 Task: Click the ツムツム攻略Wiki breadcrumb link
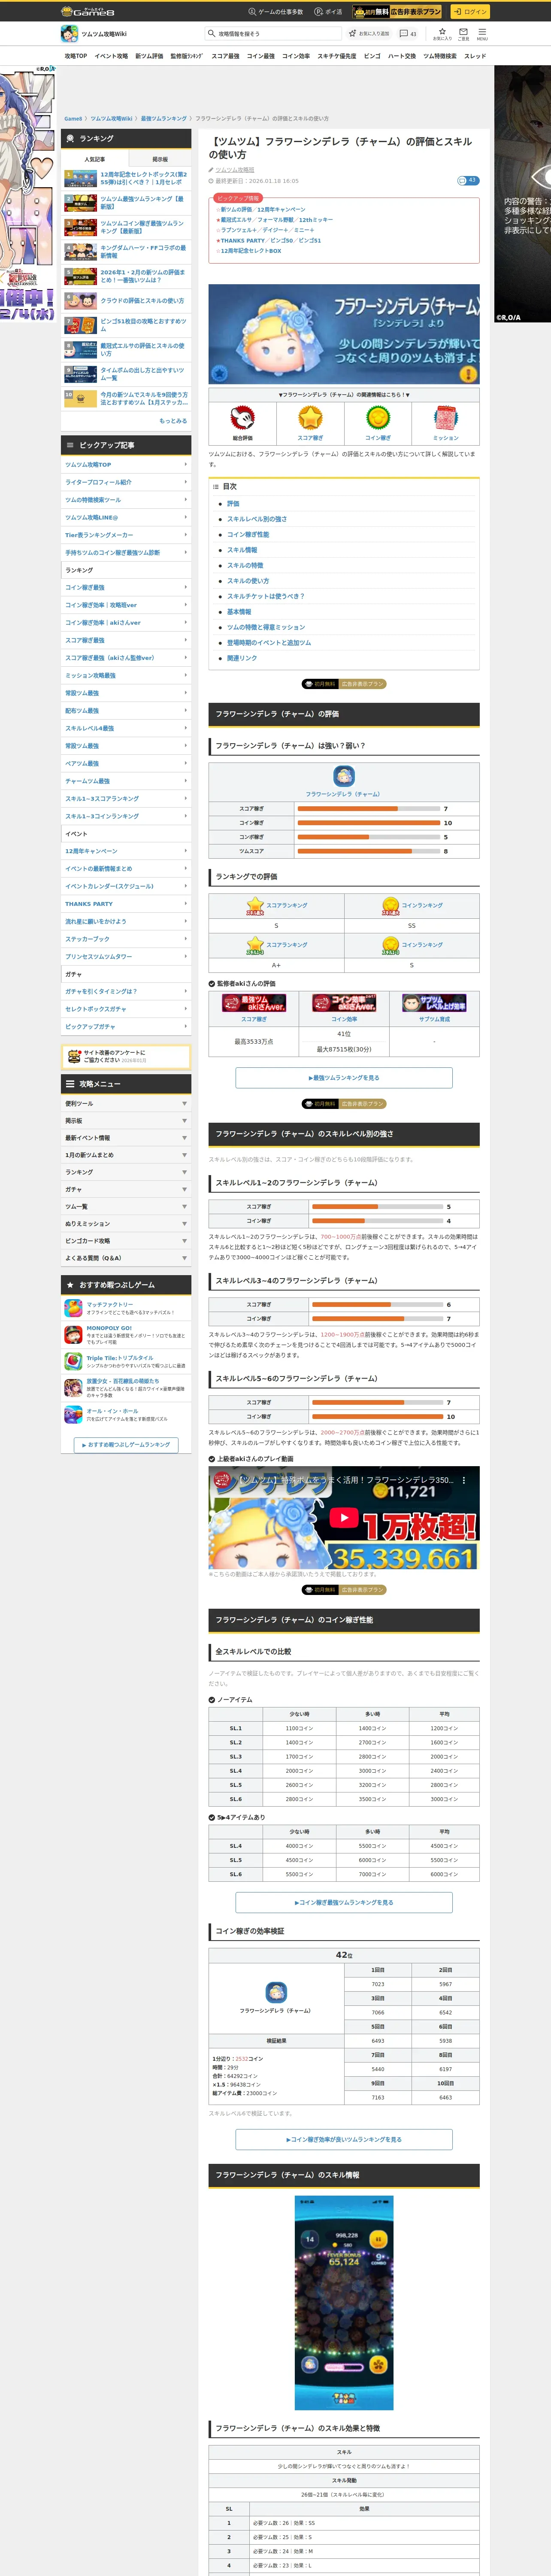(112, 118)
